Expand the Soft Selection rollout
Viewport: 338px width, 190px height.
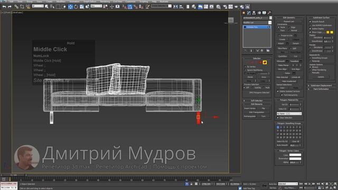click(257, 101)
